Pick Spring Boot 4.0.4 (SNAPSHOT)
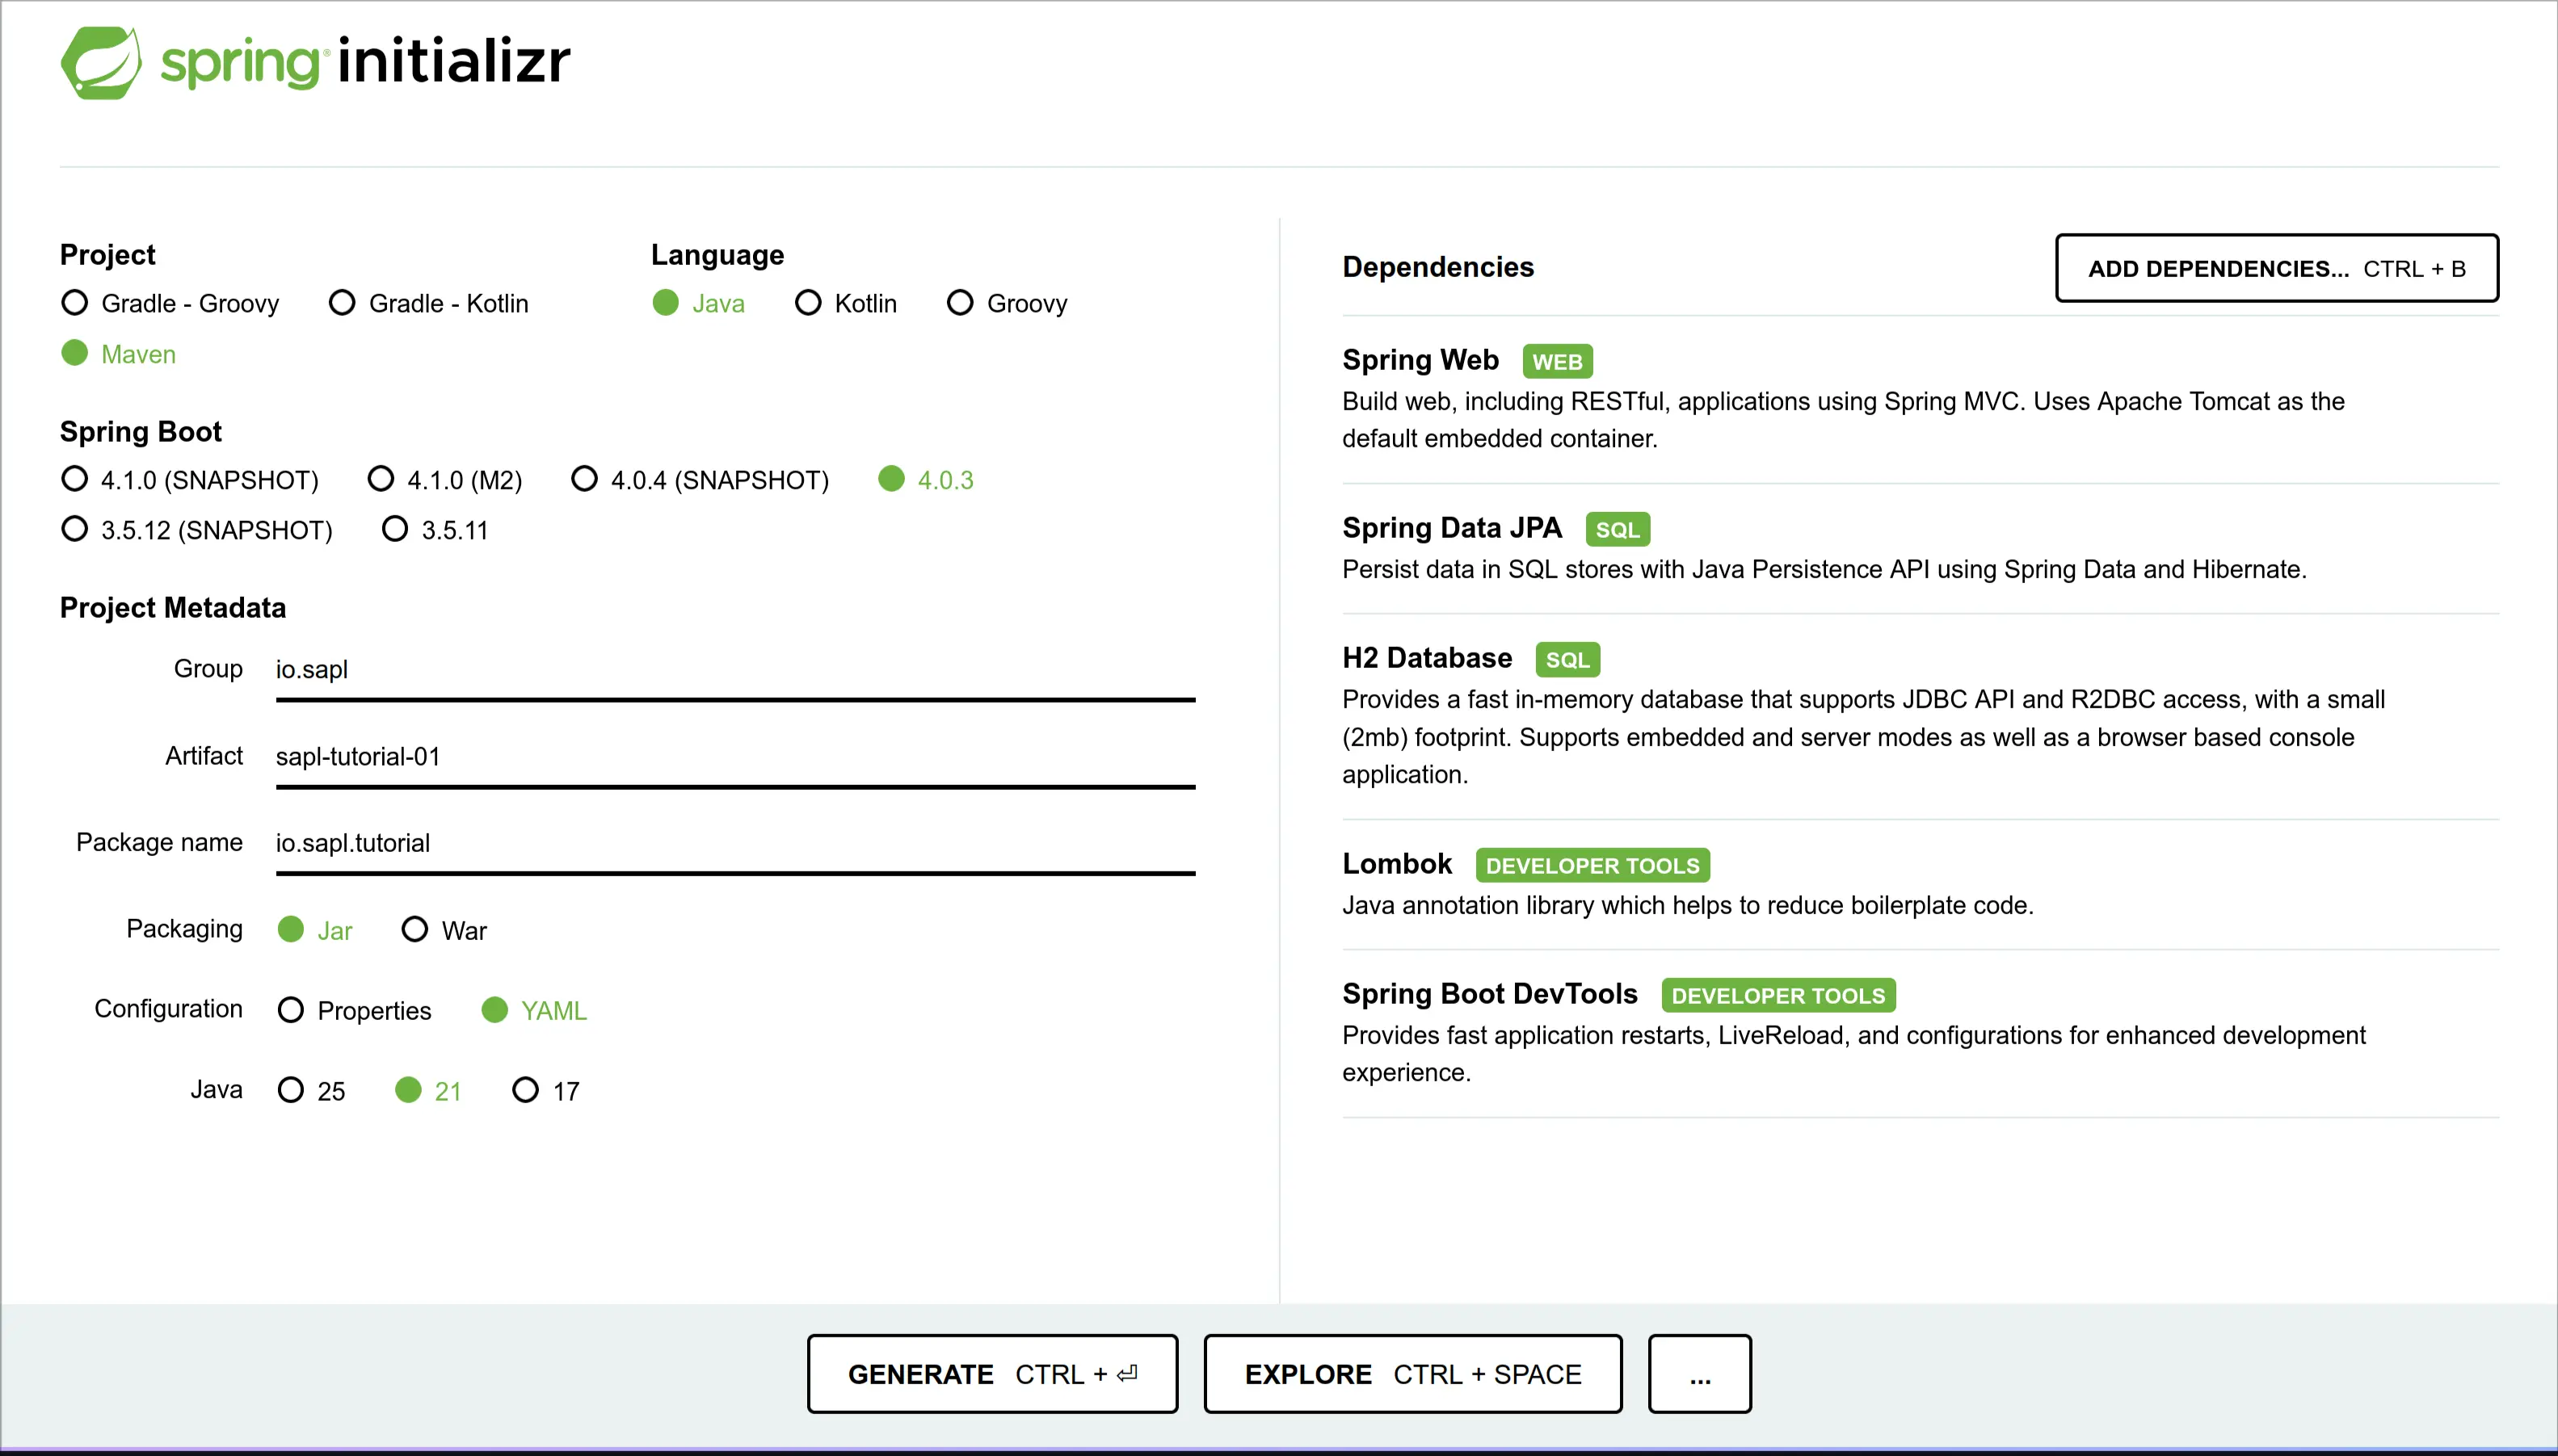 tap(584, 479)
